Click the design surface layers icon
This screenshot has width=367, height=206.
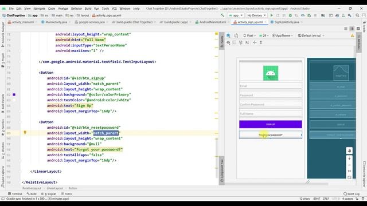tap(228, 35)
